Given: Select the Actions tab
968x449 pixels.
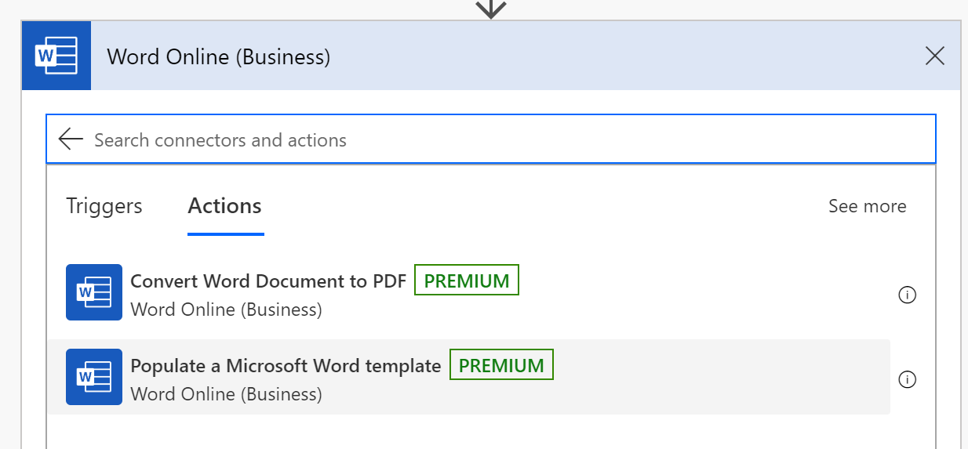Looking at the screenshot, I should [225, 206].
